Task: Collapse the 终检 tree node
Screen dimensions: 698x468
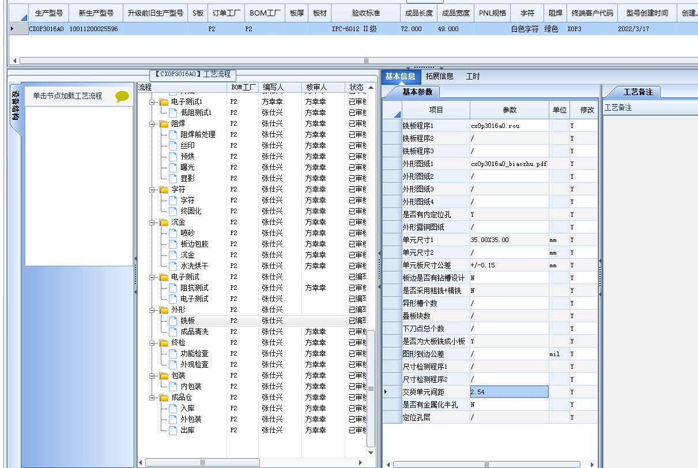Action: [x=153, y=343]
